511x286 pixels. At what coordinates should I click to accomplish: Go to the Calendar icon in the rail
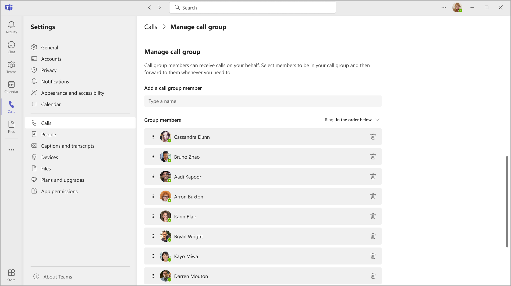(11, 87)
